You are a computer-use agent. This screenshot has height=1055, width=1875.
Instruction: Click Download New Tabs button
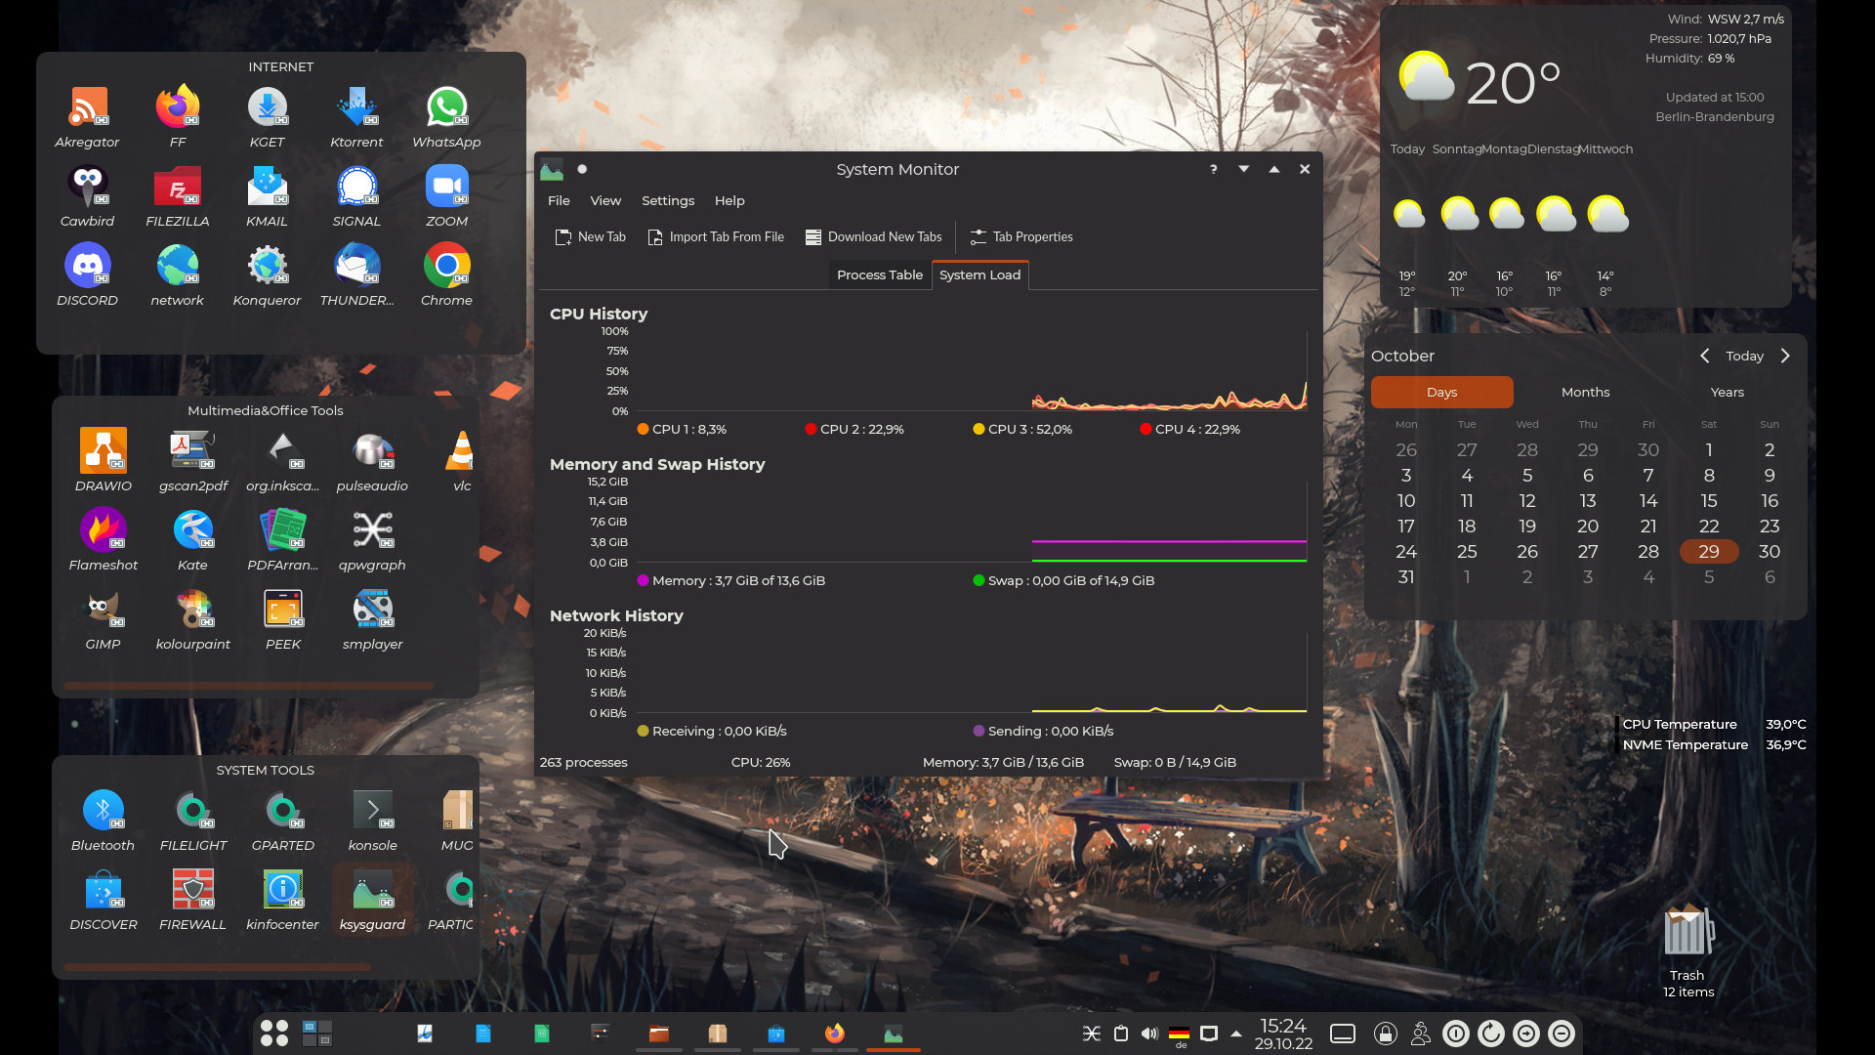874,237
